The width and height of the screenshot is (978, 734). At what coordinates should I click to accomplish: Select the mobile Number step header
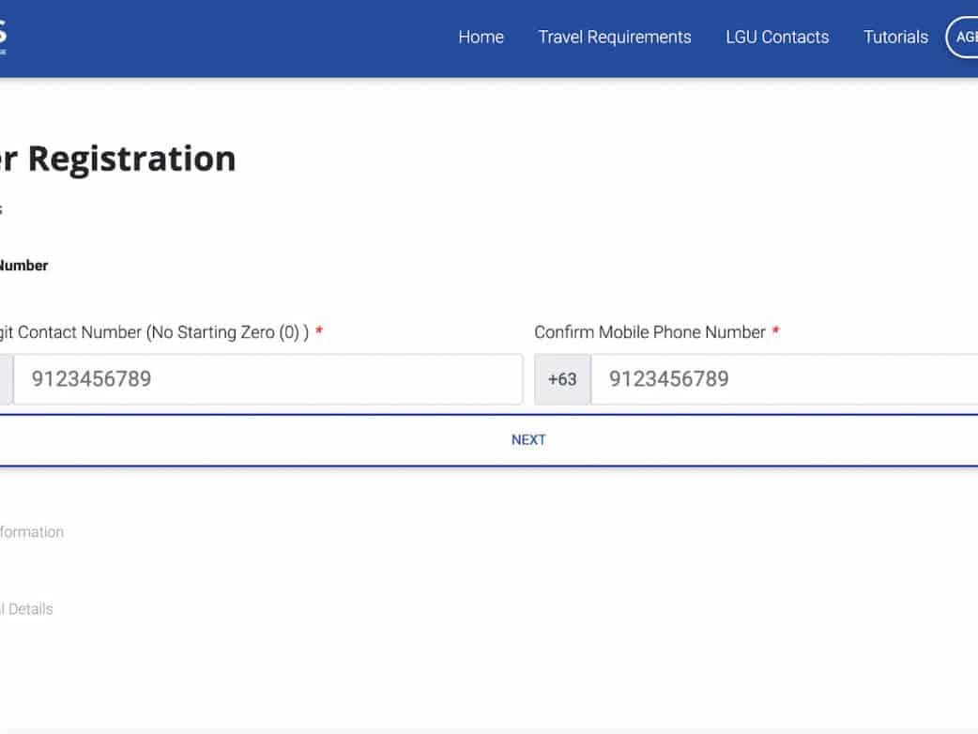pyautogui.click(x=23, y=266)
